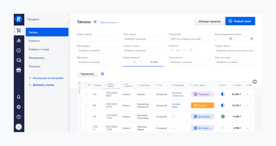This screenshot has height=146, width=276.
Task: Click the help question mark icon in sidebar
Action: pyautogui.click(x=19, y=117)
